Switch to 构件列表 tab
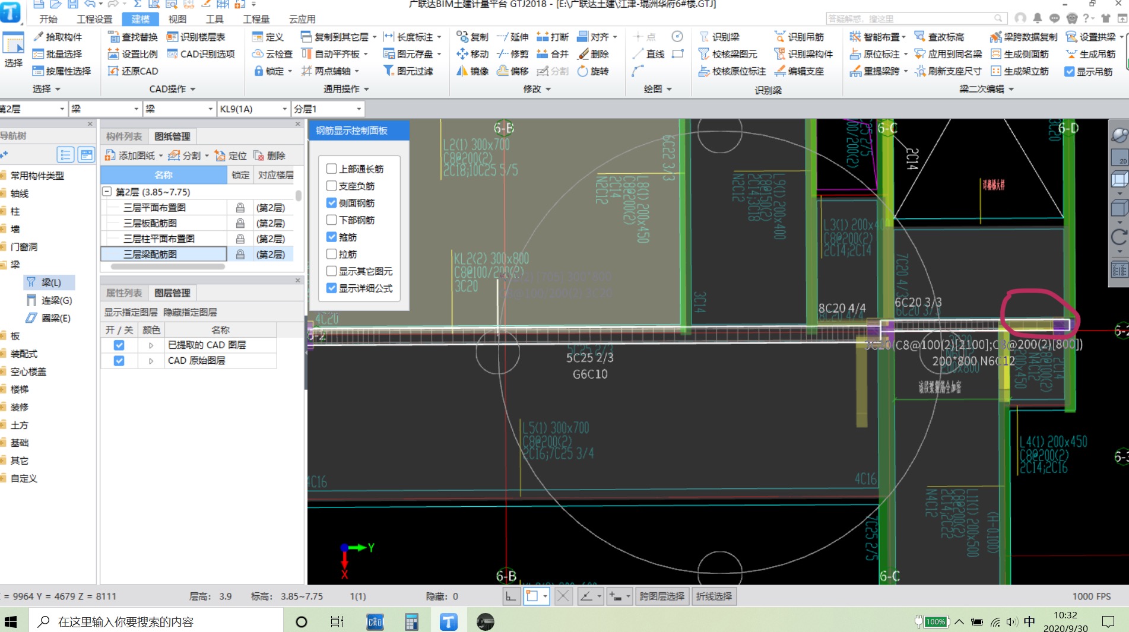 pyautogui.click(x=124, y=136)
